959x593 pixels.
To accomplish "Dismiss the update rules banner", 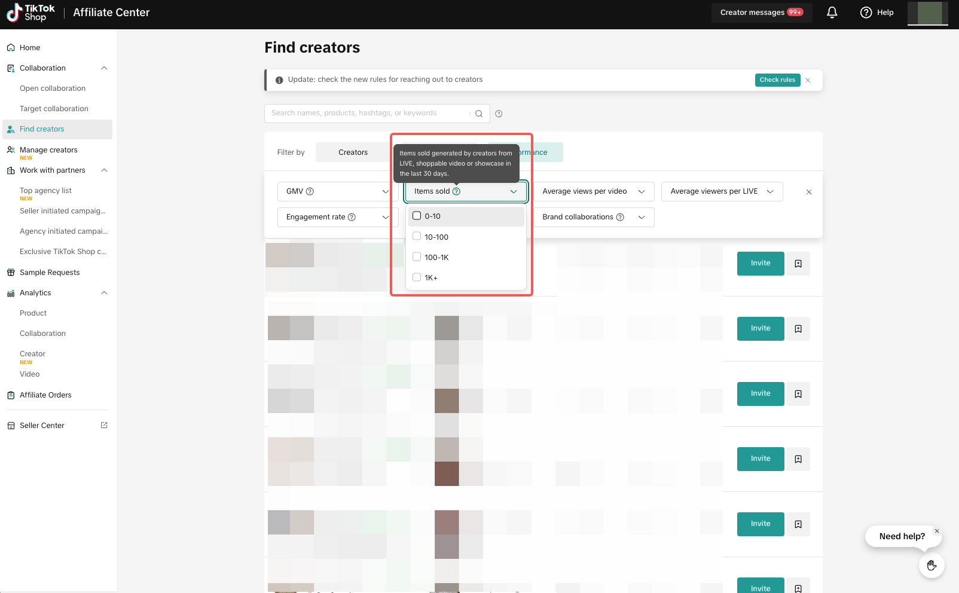I will pyautogui.click(x=808, y=80).
